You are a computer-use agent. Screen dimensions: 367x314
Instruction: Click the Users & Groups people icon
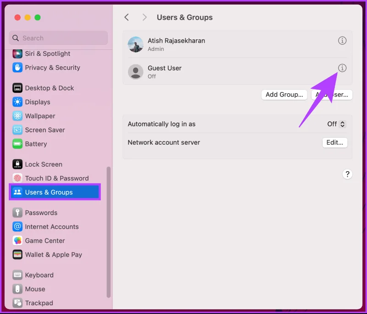point(17,192)
